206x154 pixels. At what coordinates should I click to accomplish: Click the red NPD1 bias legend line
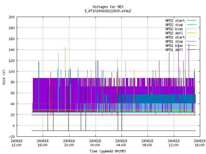192,46
